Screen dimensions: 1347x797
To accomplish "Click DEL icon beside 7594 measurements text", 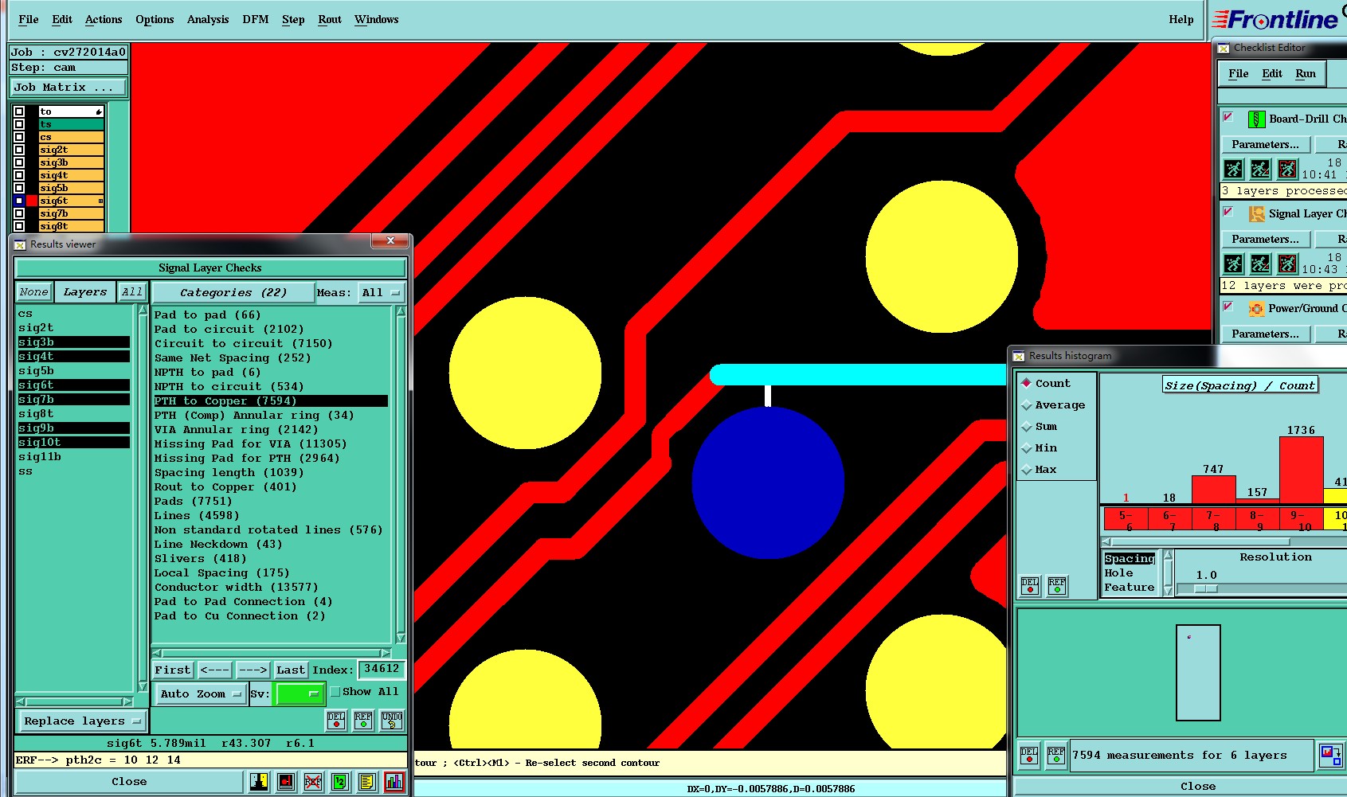I will (1029, 755).
